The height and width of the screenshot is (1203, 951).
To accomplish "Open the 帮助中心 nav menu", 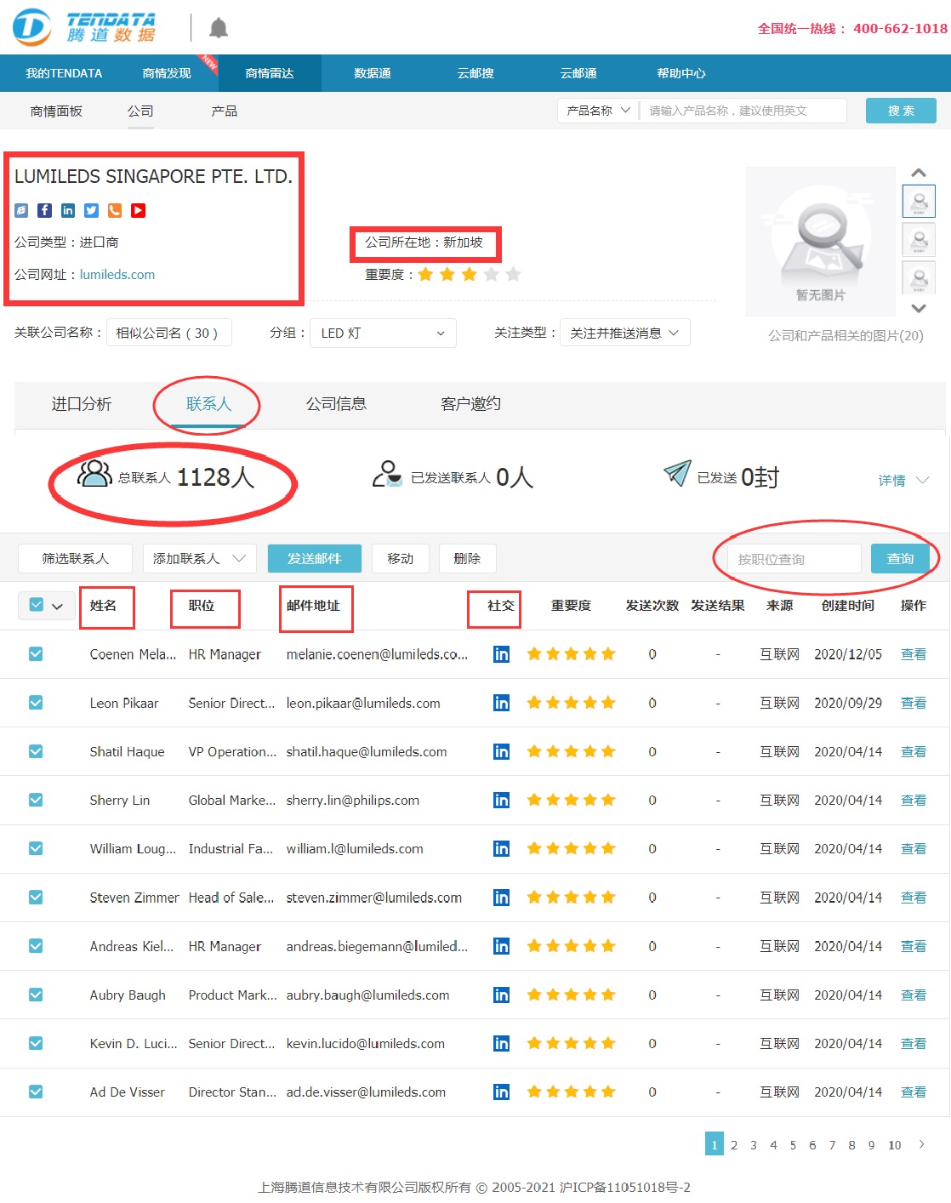I will tap(681, 73).
